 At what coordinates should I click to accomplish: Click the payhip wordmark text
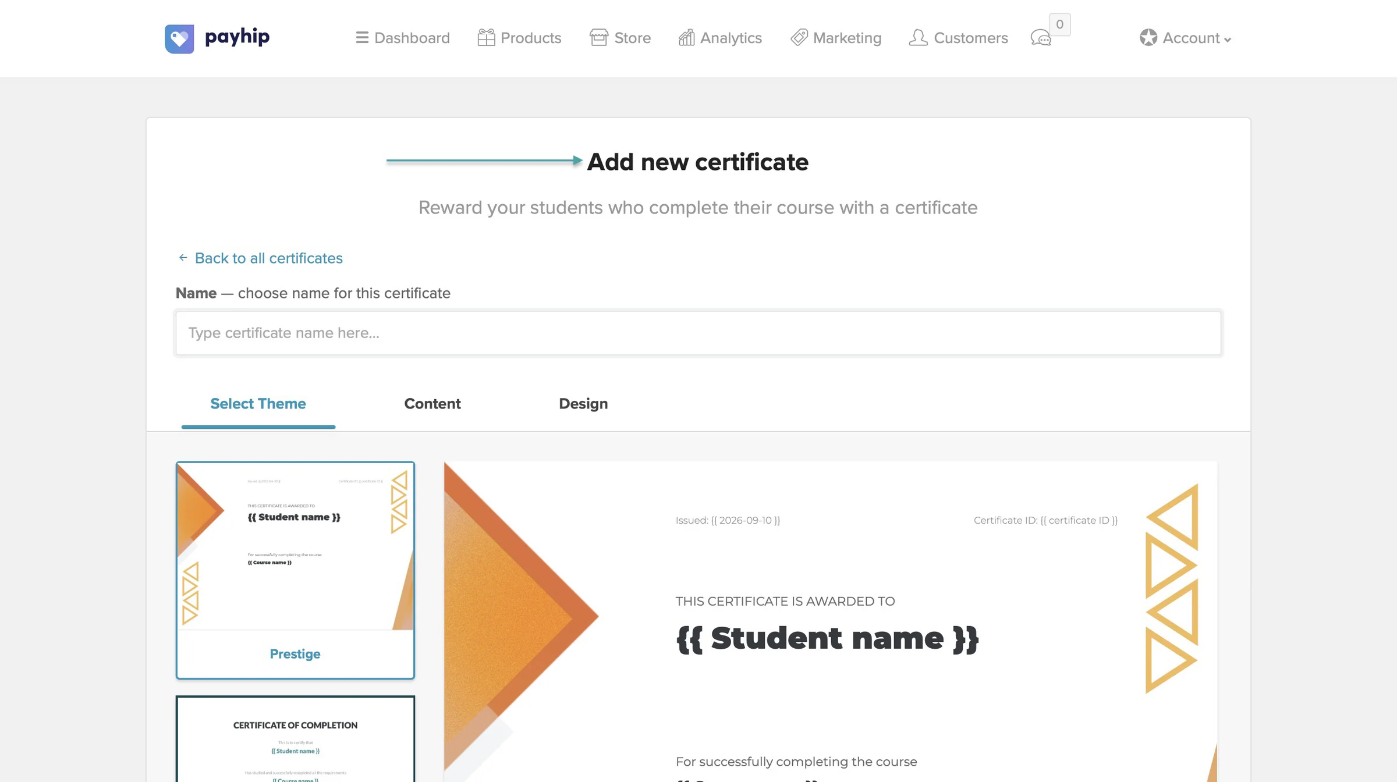click(x=237, y=37)
